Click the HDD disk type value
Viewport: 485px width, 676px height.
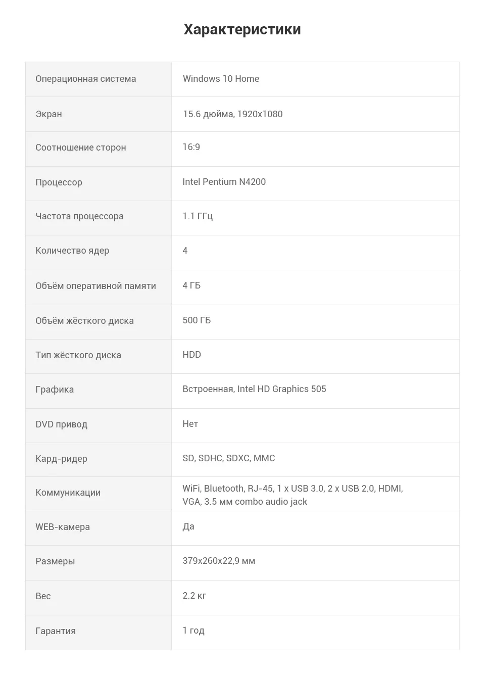click(191, 355)
